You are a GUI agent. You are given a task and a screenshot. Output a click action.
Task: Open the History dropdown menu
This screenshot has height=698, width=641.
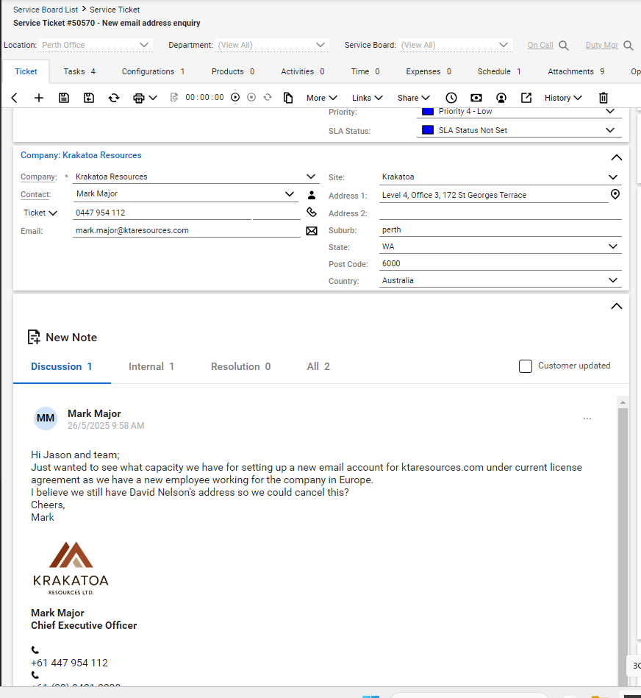coord(563,98)
